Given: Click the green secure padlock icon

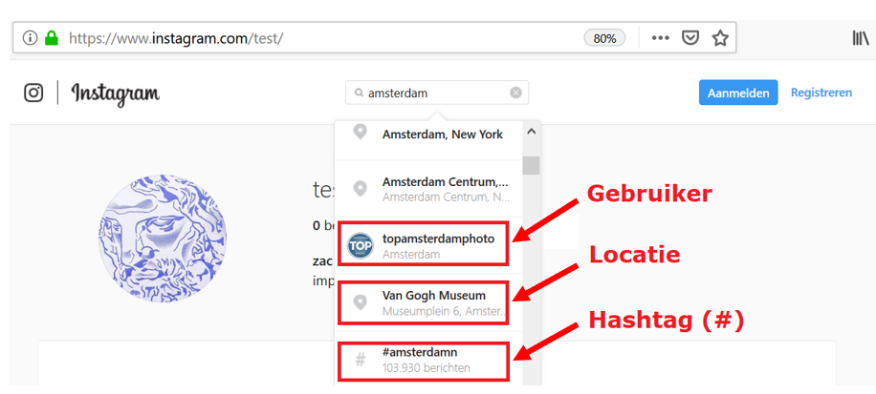Looking at the screenshot, I should point(52,38).
